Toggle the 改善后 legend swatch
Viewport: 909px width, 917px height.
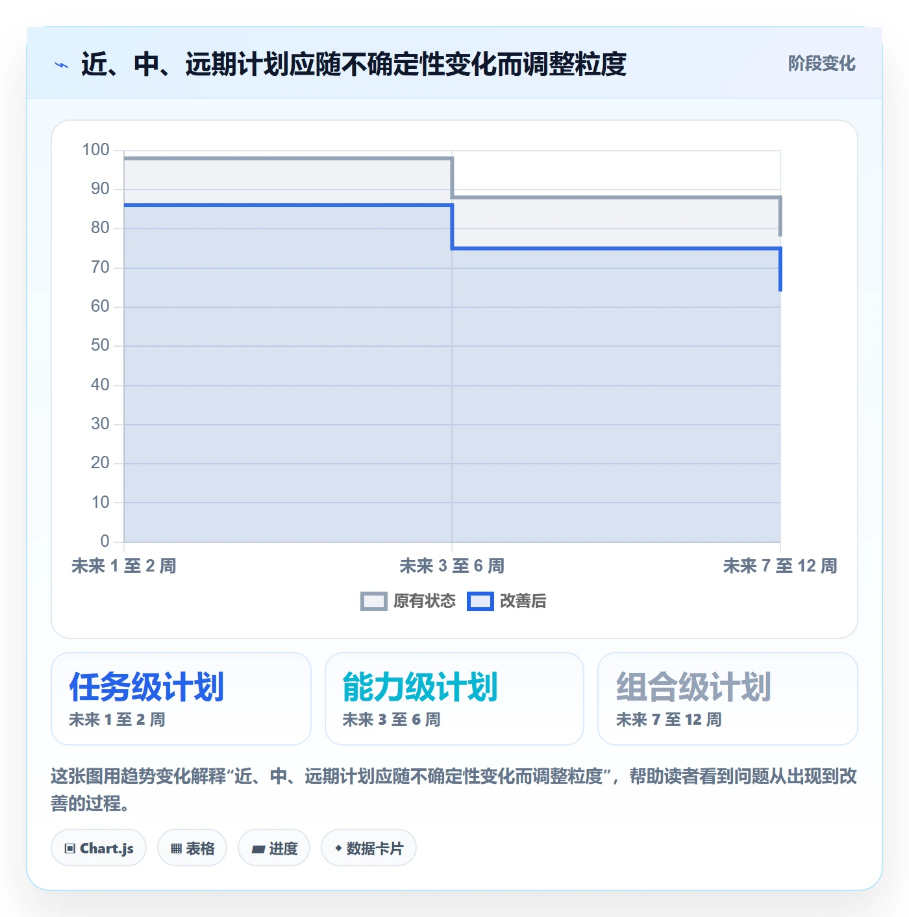pyautogui.click(x=480, y=601)
